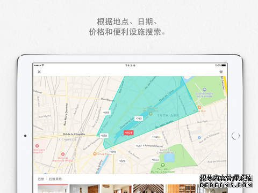258x193 pixels.
Task: Tap the Grande Halle de la Villette pin
Action: coord(204,90)
